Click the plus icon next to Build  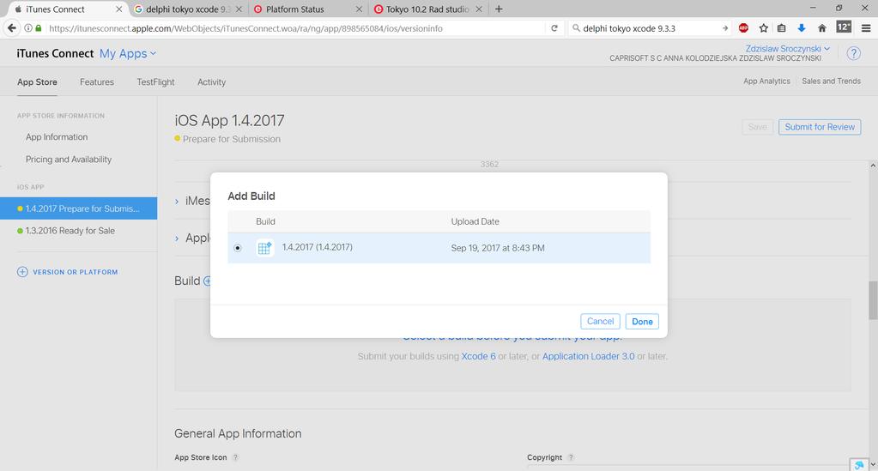(207, 281)
